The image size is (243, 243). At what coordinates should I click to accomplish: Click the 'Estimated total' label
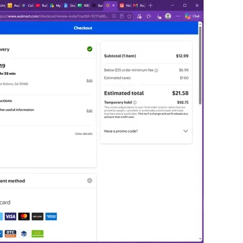pyautogui.click(x=124, y=93)
